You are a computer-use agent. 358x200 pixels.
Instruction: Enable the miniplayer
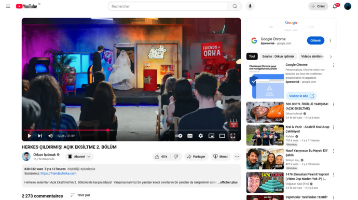211,136
